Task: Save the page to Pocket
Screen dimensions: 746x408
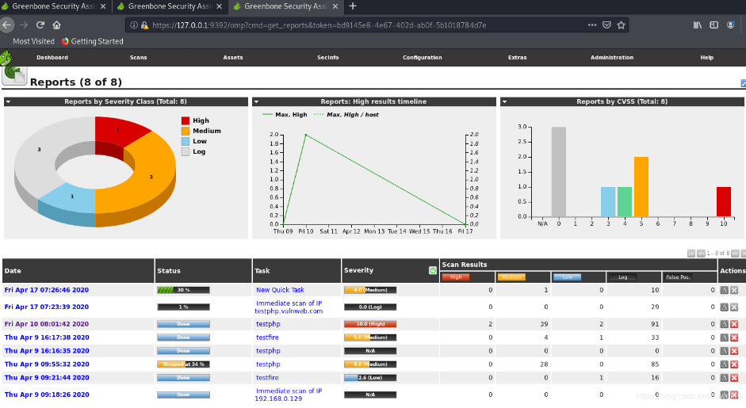Action: coord(606,25)
